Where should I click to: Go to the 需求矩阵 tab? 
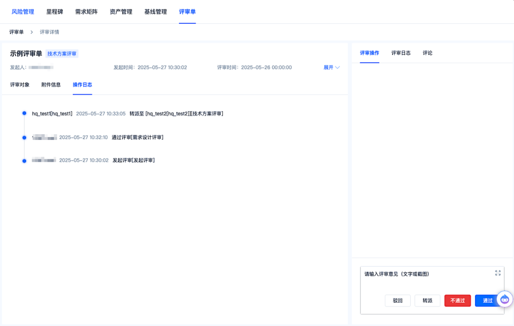[86, 12]
